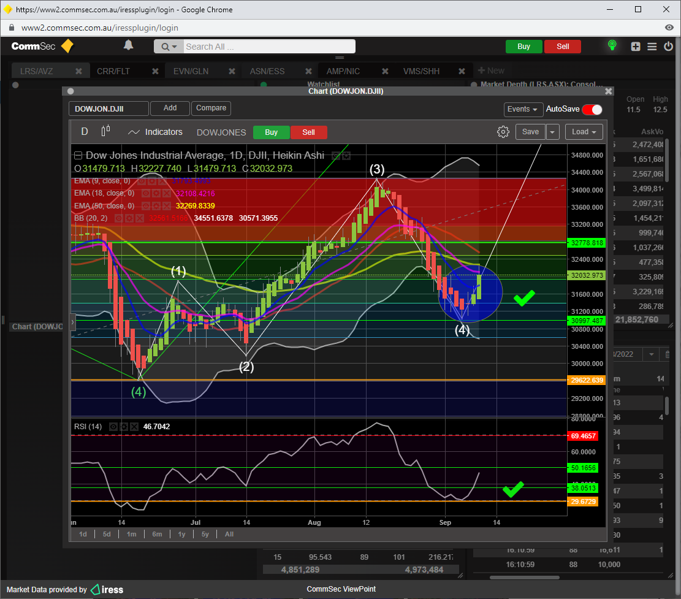Toggle visibility of RSI (14)
The height and width of the screenshot is (599, 681).
pos(113,427)
